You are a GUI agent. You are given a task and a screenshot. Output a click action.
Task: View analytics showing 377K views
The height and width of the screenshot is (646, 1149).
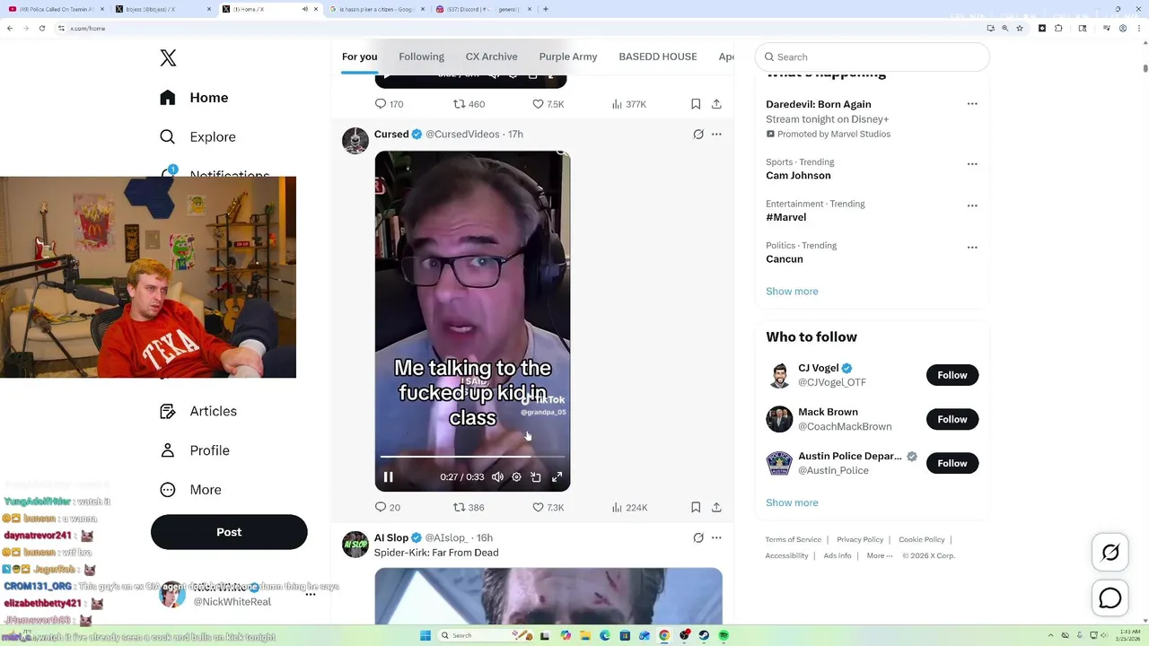628,104
